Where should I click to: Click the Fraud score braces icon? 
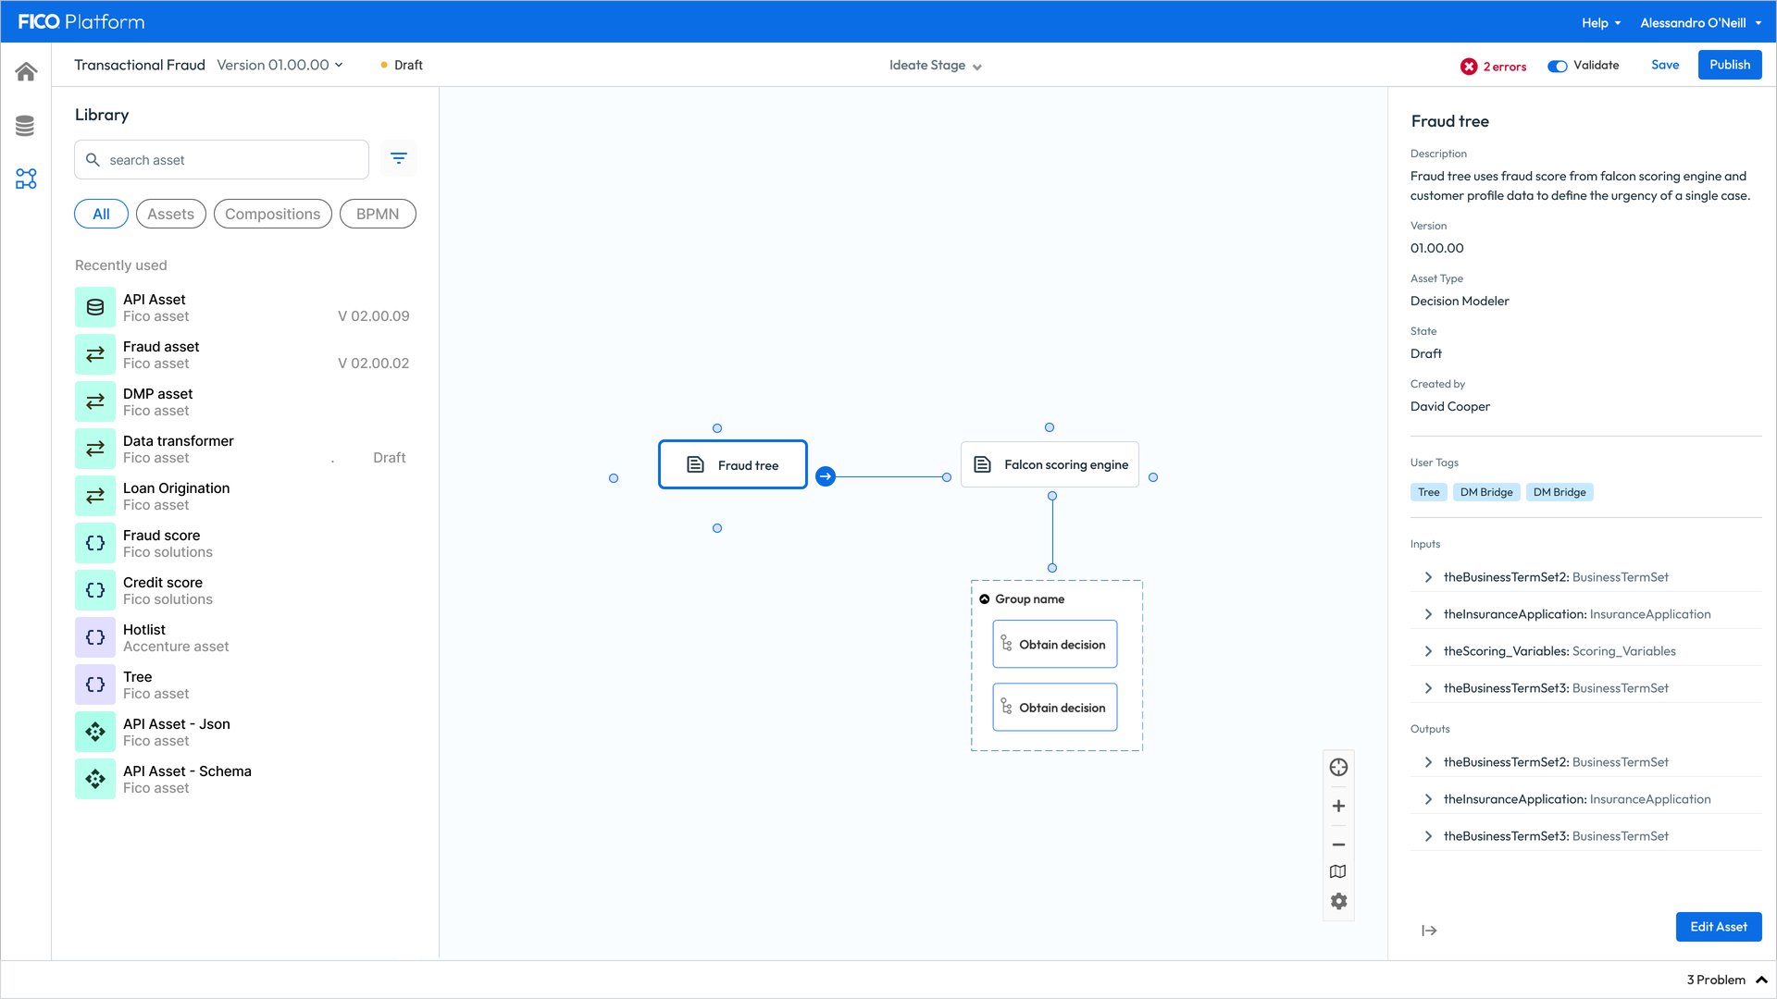pos(95,543)
